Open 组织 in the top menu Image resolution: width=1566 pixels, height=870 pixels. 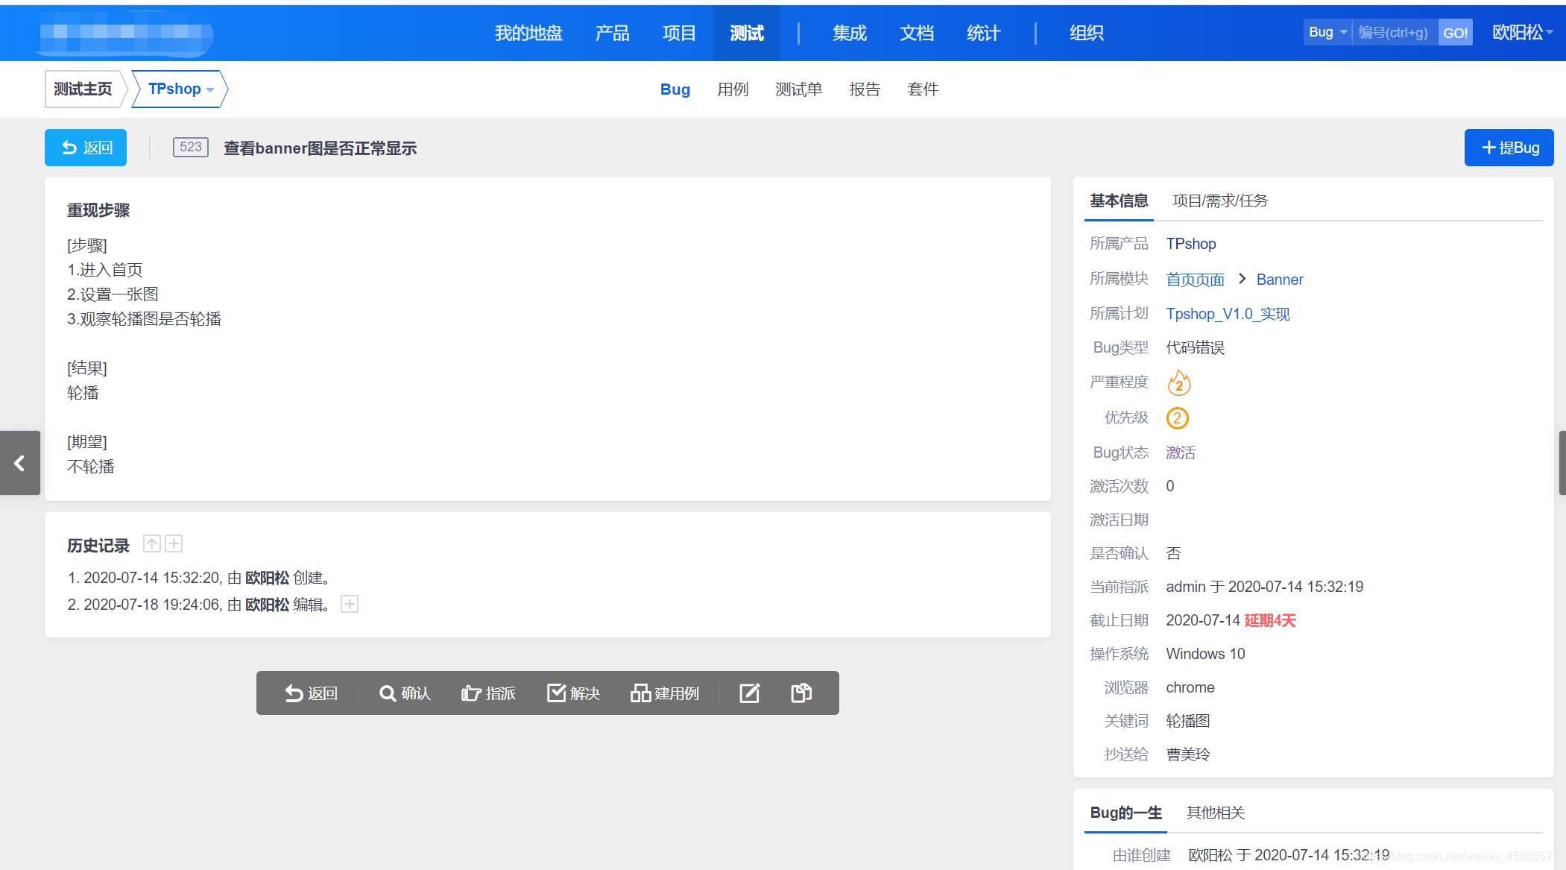click(1087, 33)
